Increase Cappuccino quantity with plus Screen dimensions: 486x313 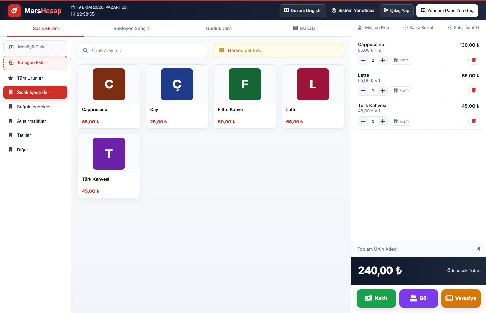(383, 60)
